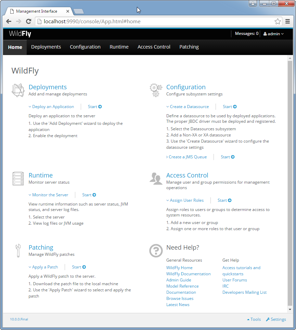Reload the page with refresh icon
Image resolution: width=296 pixels, height=330 pixels.
29,21
